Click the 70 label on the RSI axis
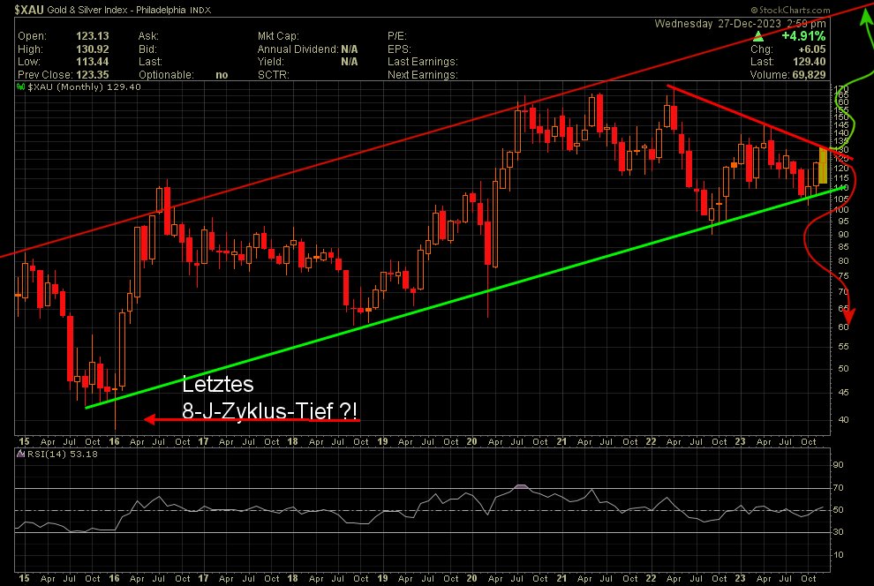 pos(839,488)
